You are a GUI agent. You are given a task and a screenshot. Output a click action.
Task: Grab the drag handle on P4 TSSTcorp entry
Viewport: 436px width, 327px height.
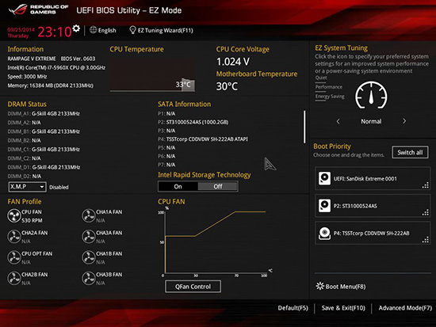(426, 240)
